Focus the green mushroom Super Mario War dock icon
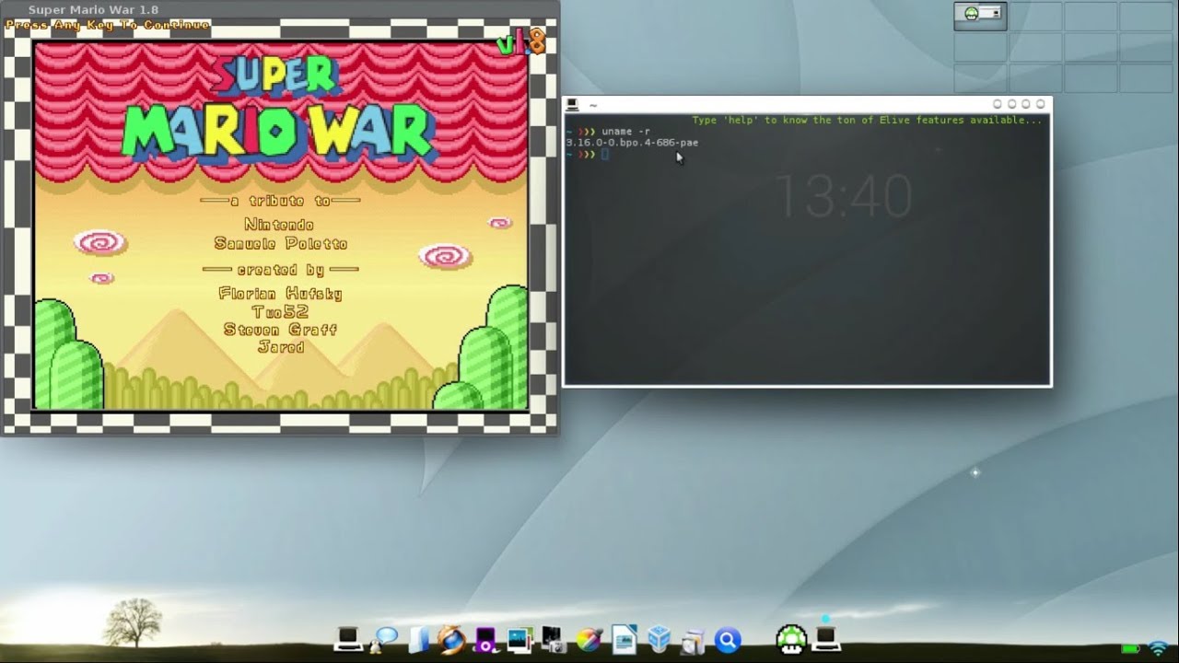 (791, 639)
